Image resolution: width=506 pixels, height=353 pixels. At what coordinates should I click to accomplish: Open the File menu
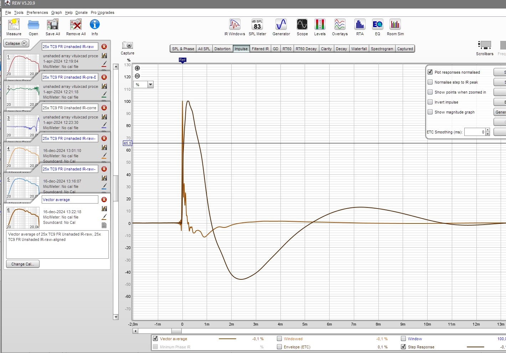[x=8, y=12]
